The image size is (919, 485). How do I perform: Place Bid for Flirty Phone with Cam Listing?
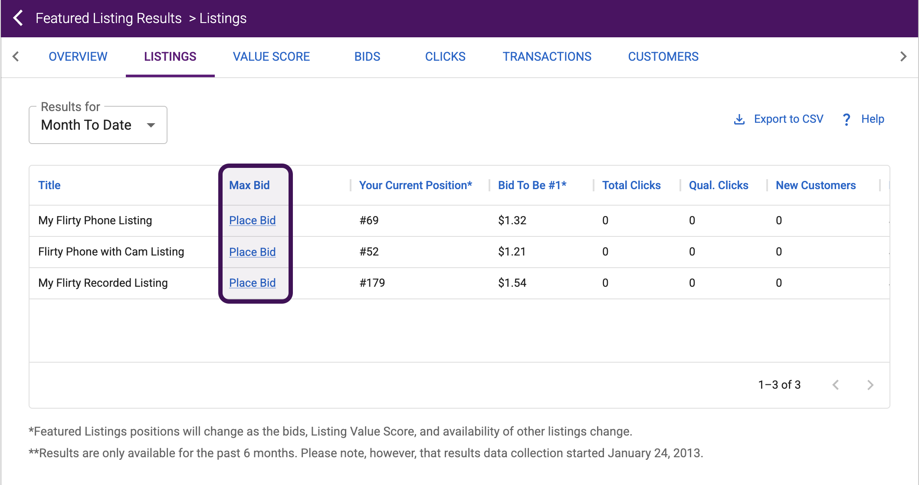click(x=253, y=252)
